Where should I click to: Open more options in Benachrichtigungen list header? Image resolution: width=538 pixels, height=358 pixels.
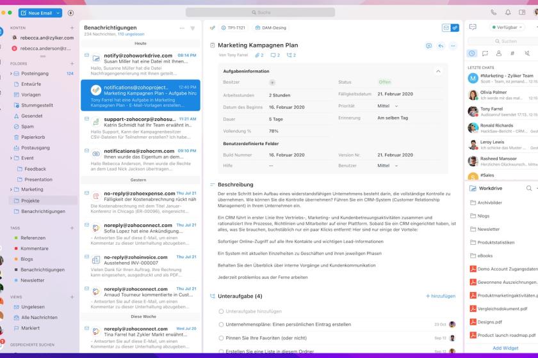click(182, 28)
